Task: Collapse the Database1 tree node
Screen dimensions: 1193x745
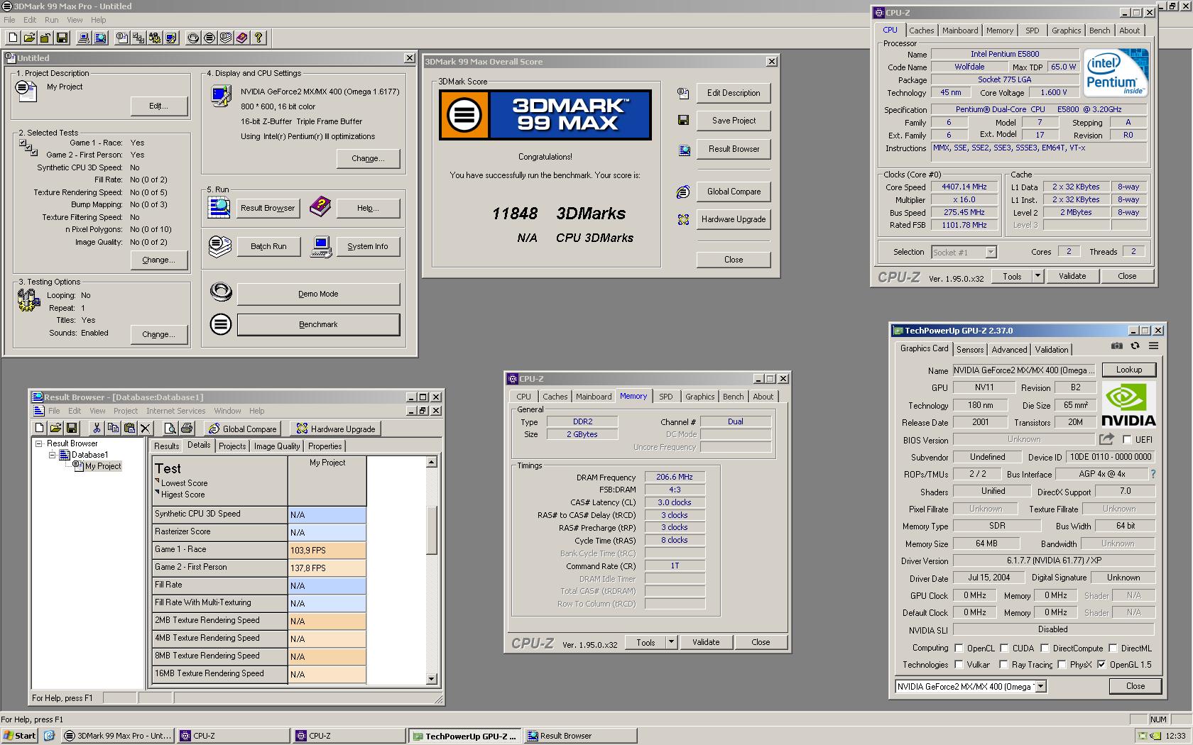Action: 52,455
